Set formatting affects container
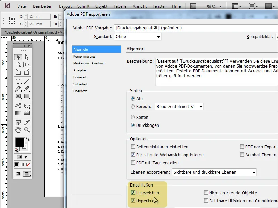 pos(19,157)
